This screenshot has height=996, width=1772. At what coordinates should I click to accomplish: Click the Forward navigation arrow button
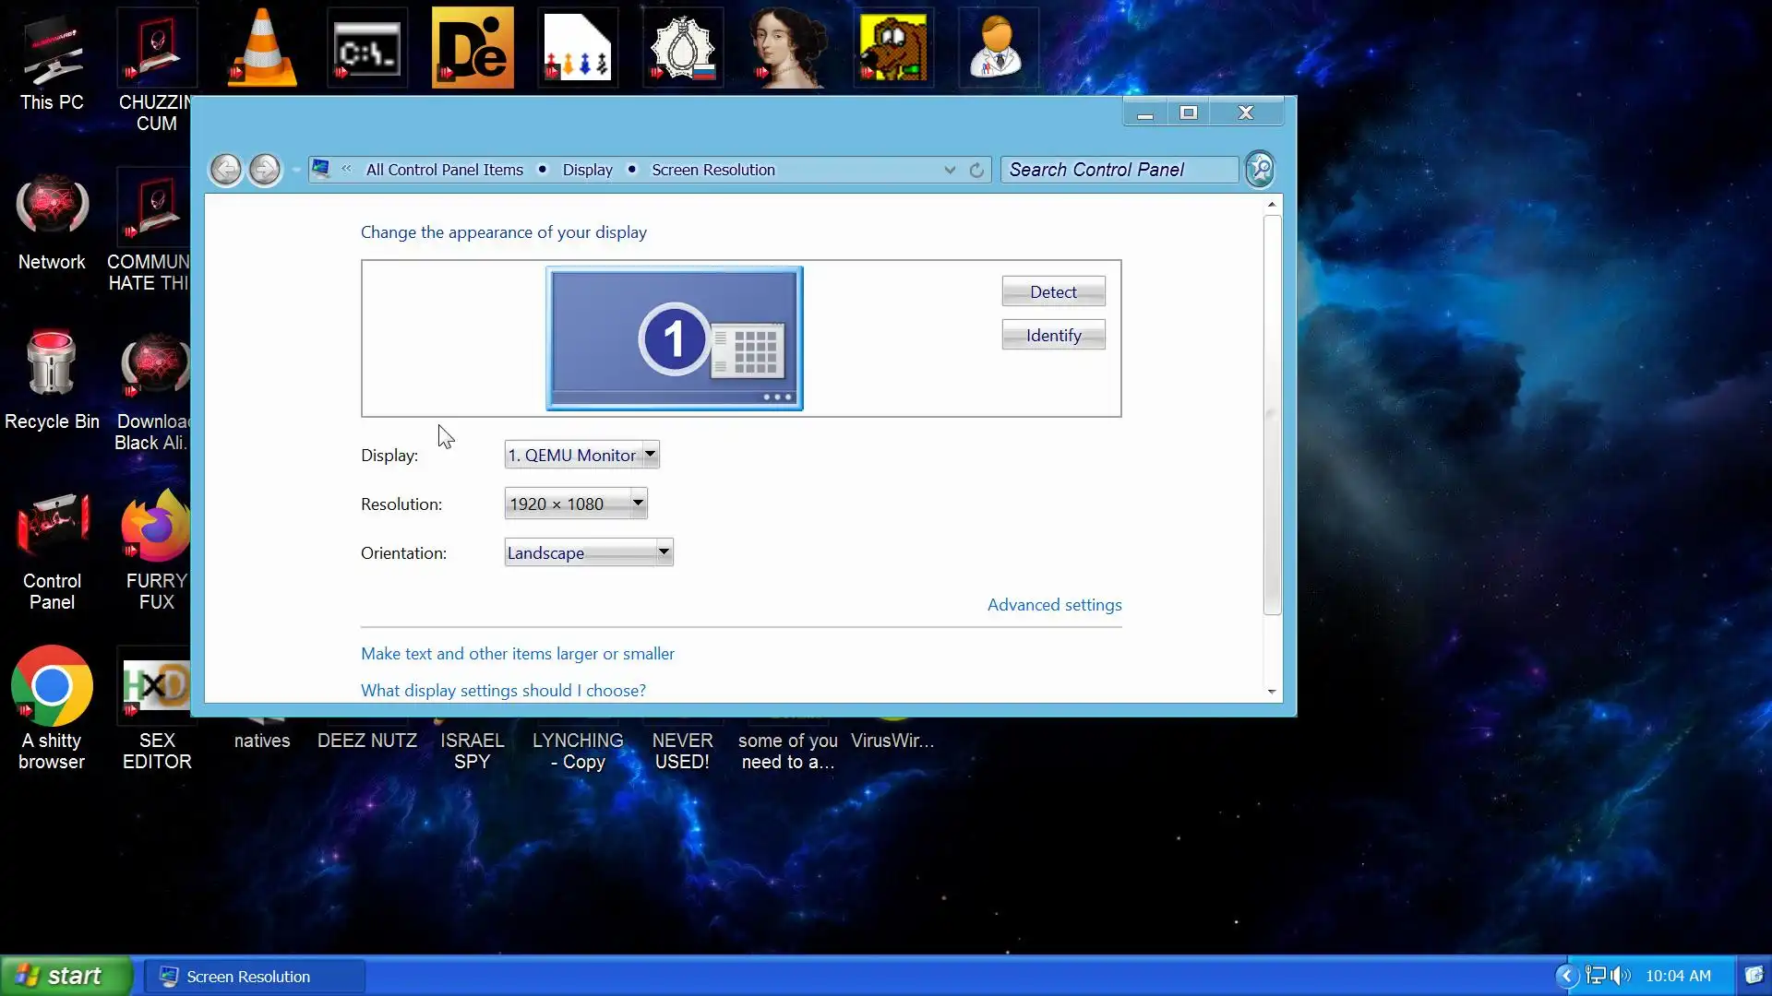point(265,170)
